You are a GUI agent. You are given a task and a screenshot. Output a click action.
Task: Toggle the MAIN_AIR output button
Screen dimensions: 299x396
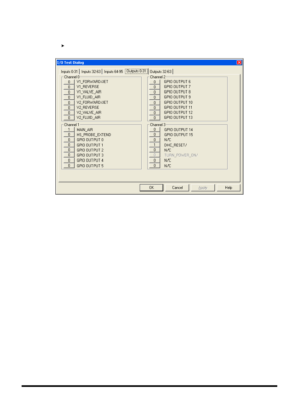(x=69, y=129)
